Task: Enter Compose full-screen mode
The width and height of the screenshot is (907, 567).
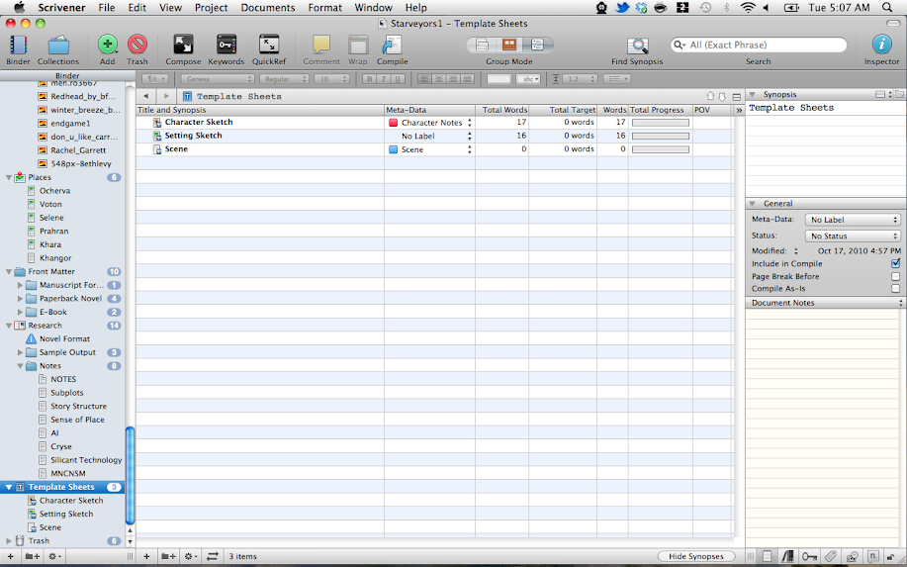Action: pyautogui.click(x=183, y=45)
